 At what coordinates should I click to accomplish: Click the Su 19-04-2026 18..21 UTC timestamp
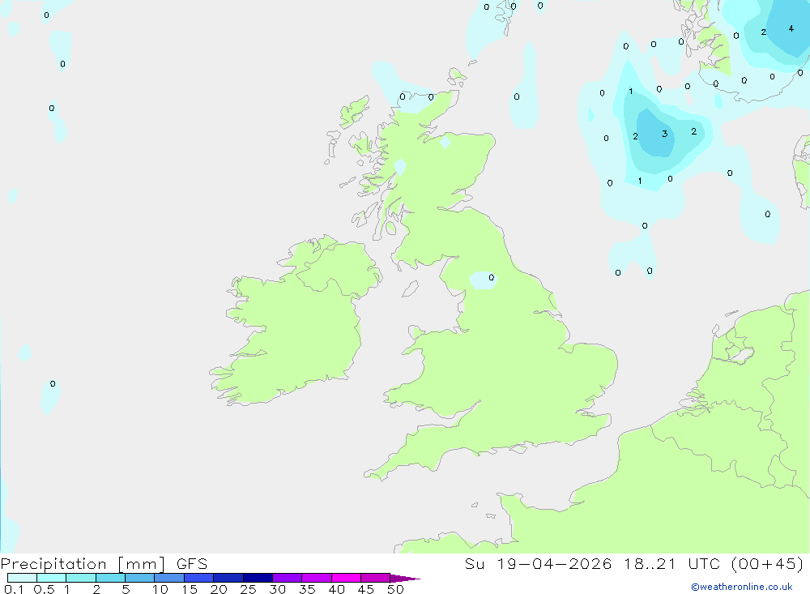point(634,563)
